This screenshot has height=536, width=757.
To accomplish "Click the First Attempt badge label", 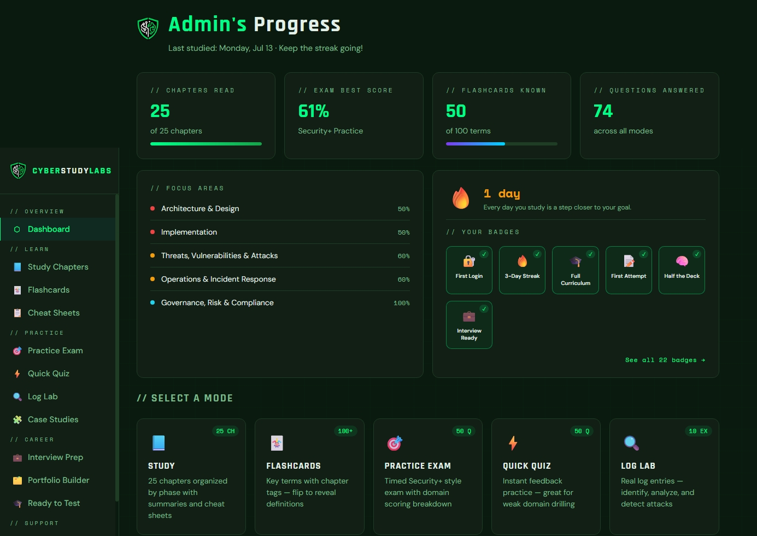I will tap(629, 276).
